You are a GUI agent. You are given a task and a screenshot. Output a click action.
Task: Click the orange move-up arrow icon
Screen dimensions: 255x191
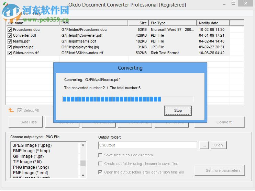click(11, 110)
